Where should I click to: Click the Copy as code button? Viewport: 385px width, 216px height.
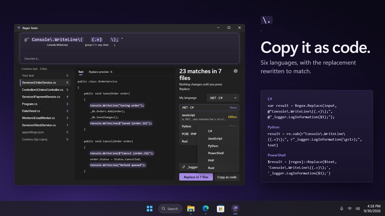[227, 177]
